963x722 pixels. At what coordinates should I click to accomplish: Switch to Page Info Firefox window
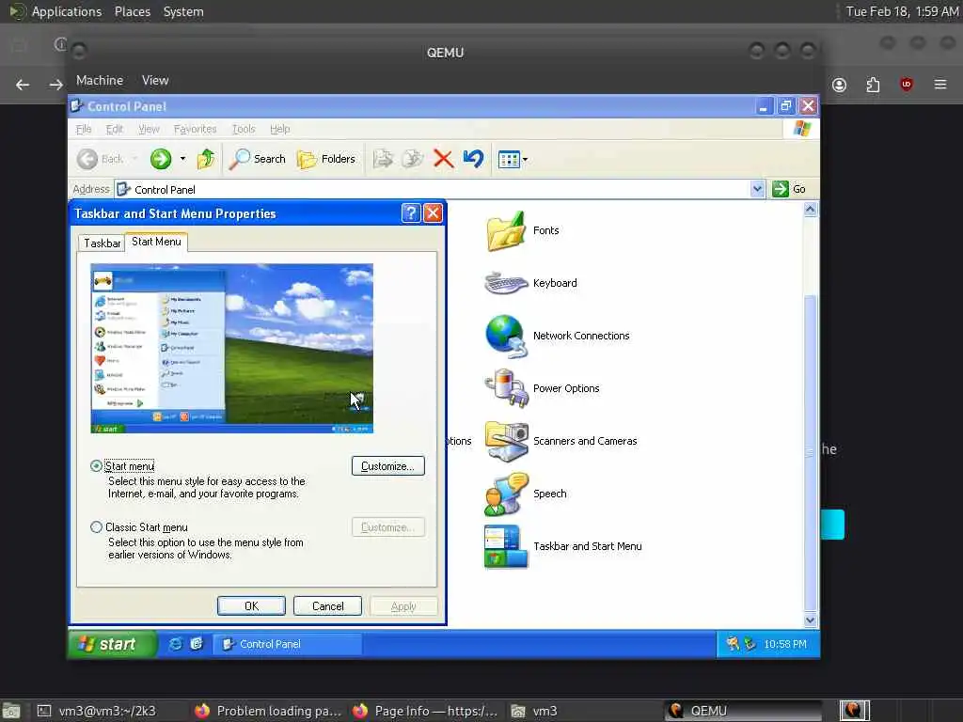(425, 711)
